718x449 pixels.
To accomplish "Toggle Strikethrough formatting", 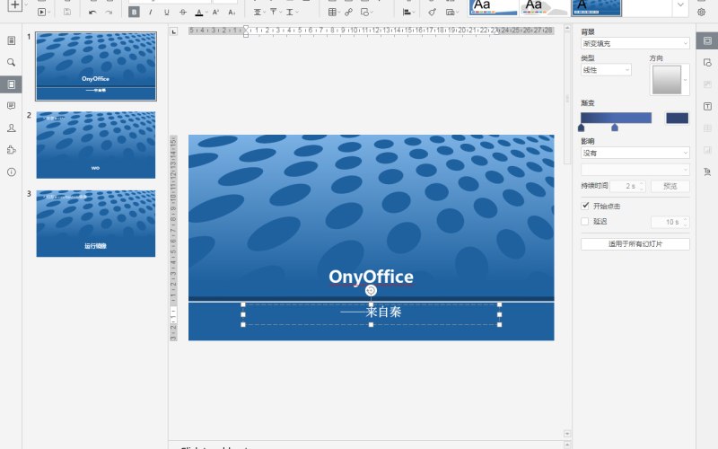I will coord(183,12).
